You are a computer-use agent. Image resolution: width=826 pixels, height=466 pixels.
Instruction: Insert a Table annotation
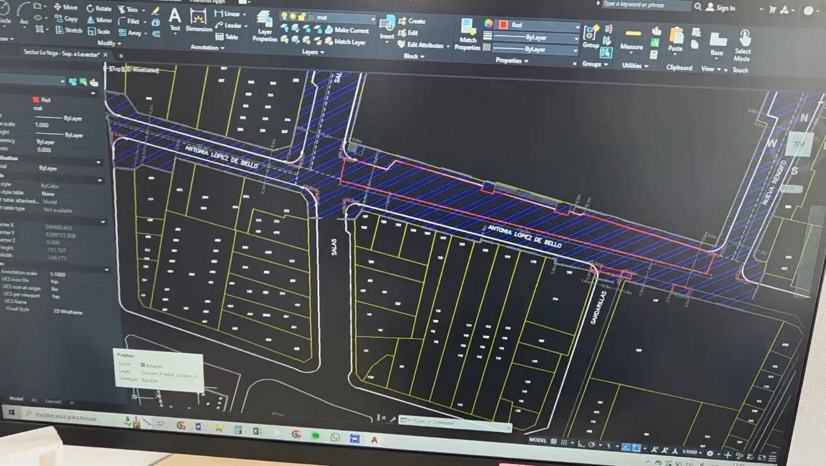pyautogui.click(x=227, y=37)
